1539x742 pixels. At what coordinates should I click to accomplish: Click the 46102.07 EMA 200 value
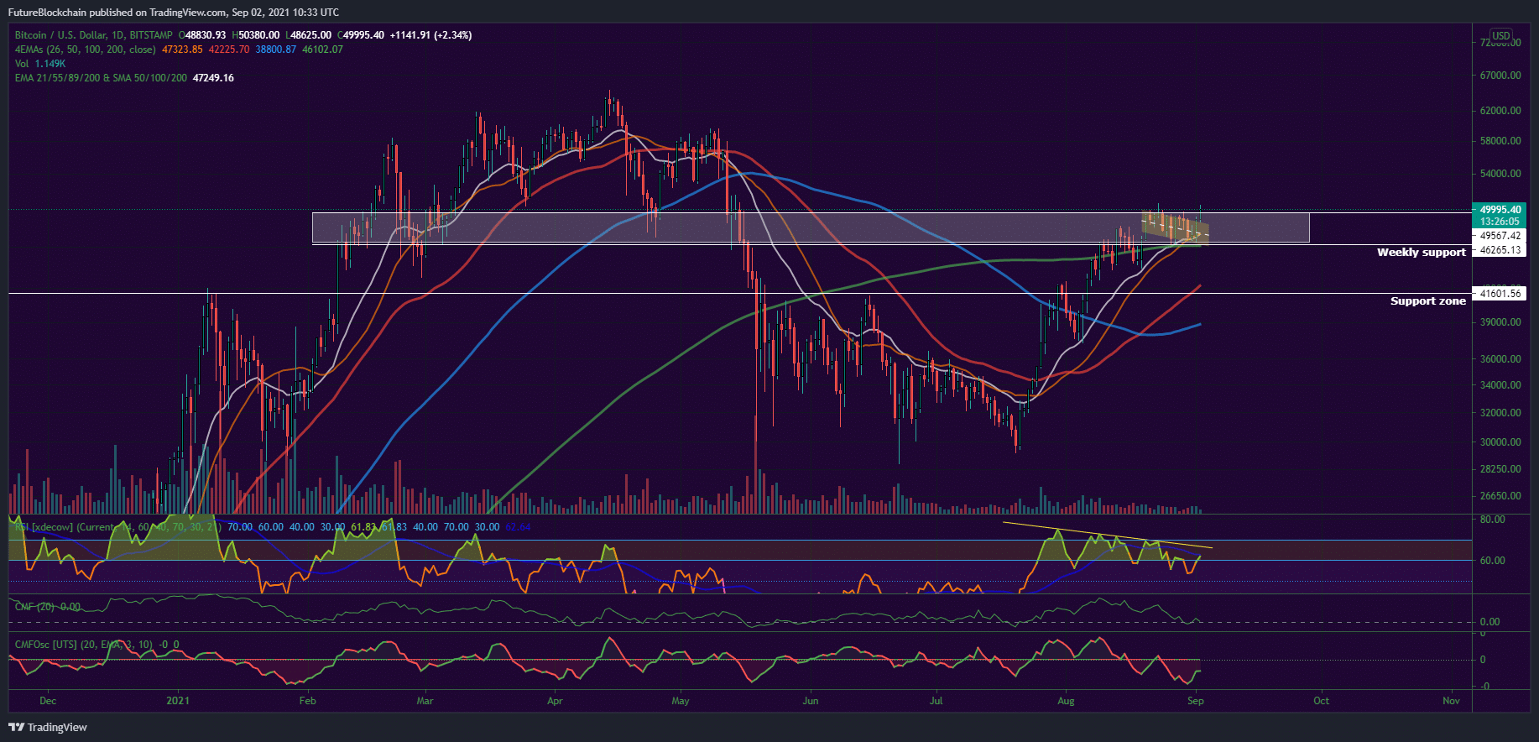click(x=323, y=50)
